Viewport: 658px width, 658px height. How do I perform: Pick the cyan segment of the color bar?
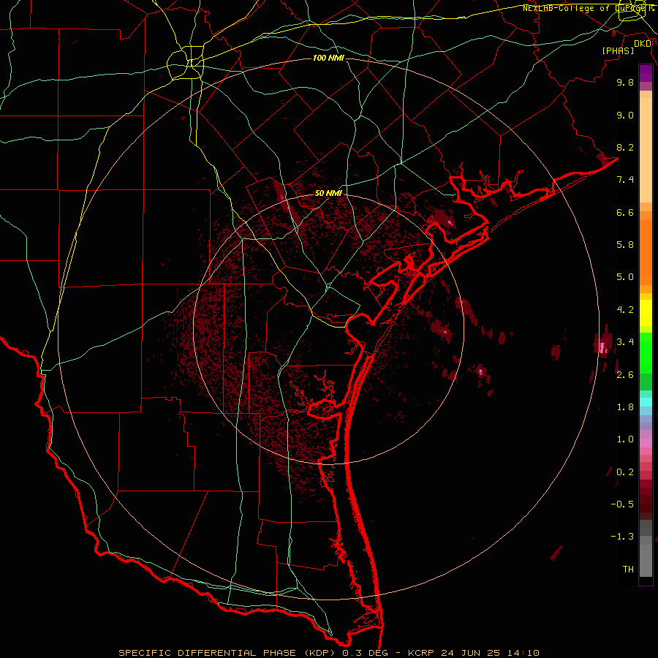tap(646, 402)
